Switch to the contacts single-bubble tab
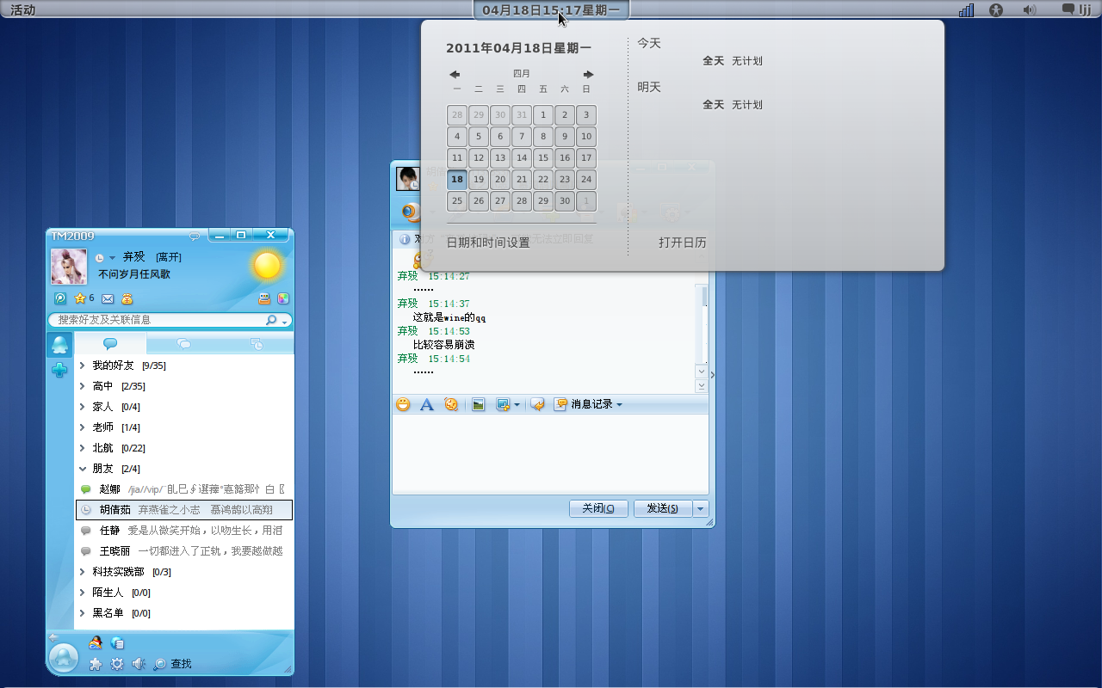1102x688 pixels. 110,343
